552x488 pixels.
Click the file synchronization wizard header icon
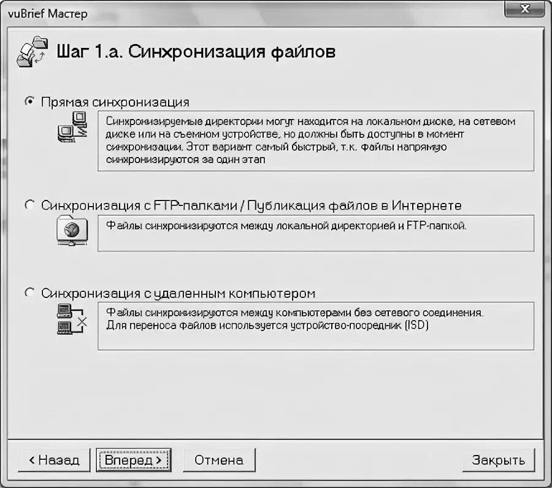[x=32, y=51]
